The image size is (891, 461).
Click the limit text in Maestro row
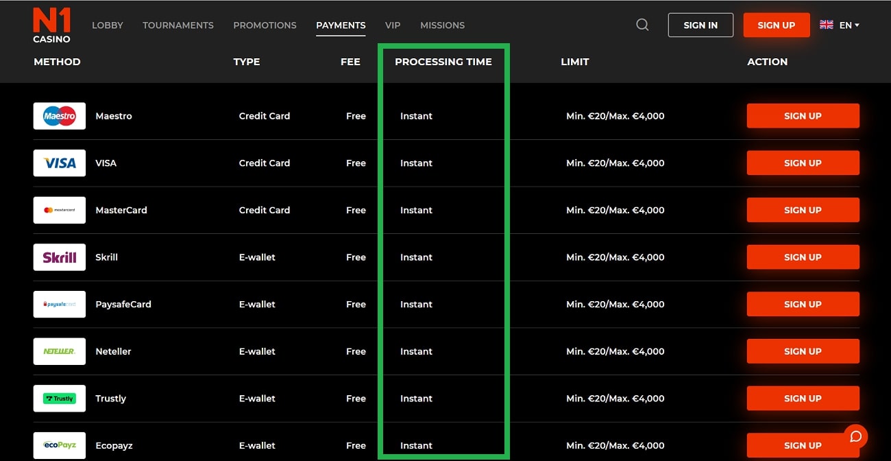tap(615, 116)
